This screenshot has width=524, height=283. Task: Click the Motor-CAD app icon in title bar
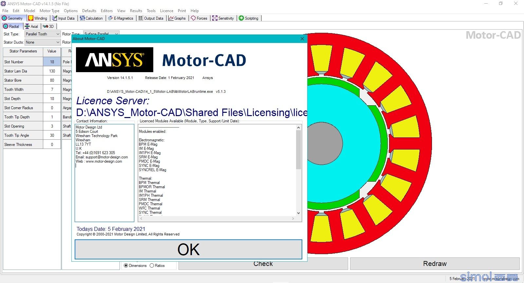[4, 4]
